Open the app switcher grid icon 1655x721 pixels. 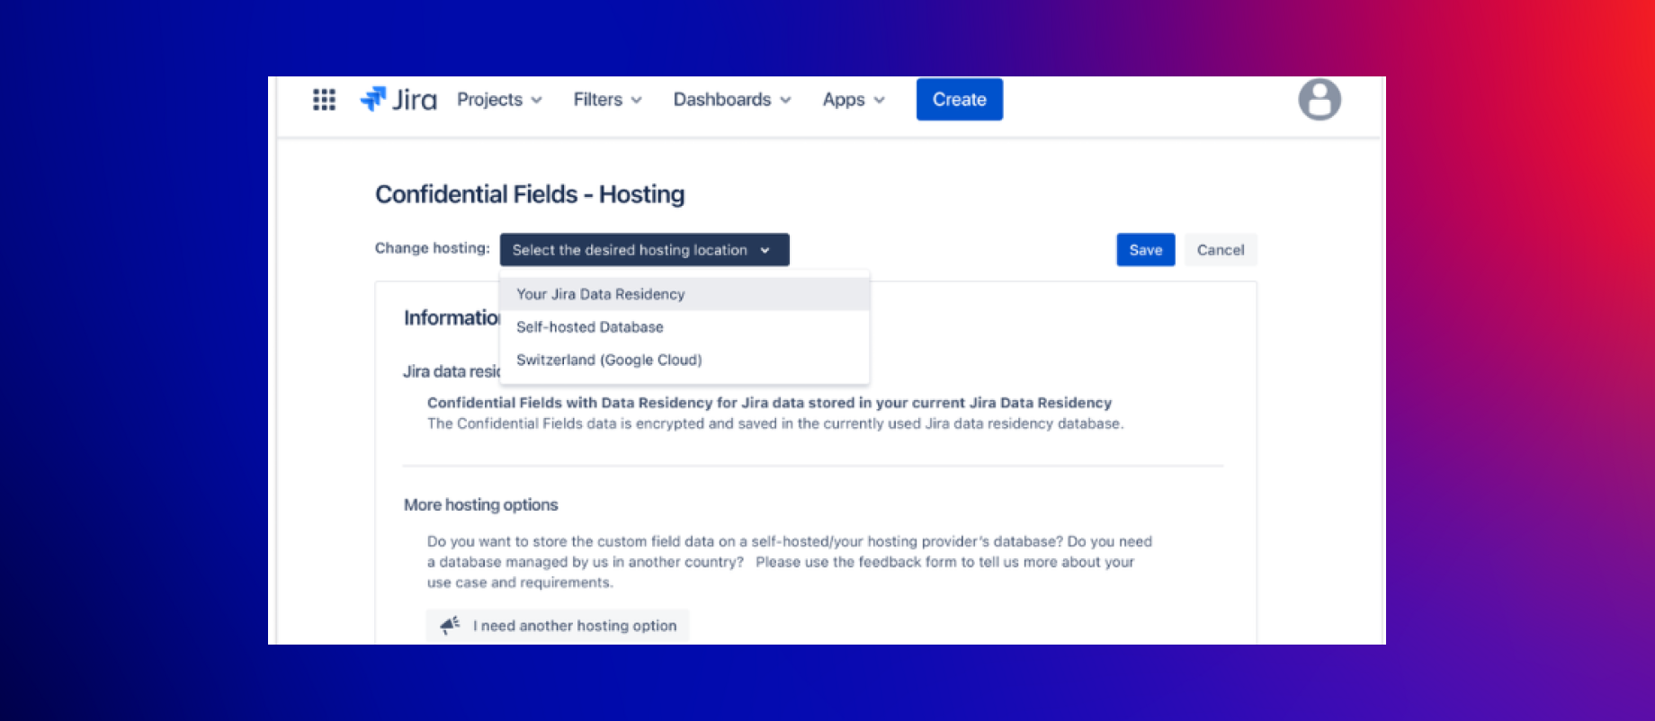point(324,100)
